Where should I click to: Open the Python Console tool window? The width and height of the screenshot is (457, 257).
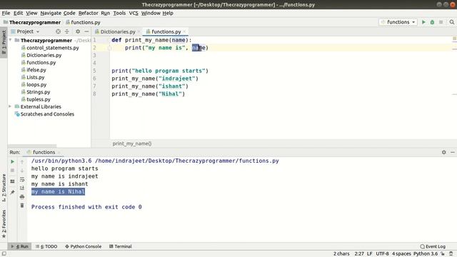click(x=83, y=246)
